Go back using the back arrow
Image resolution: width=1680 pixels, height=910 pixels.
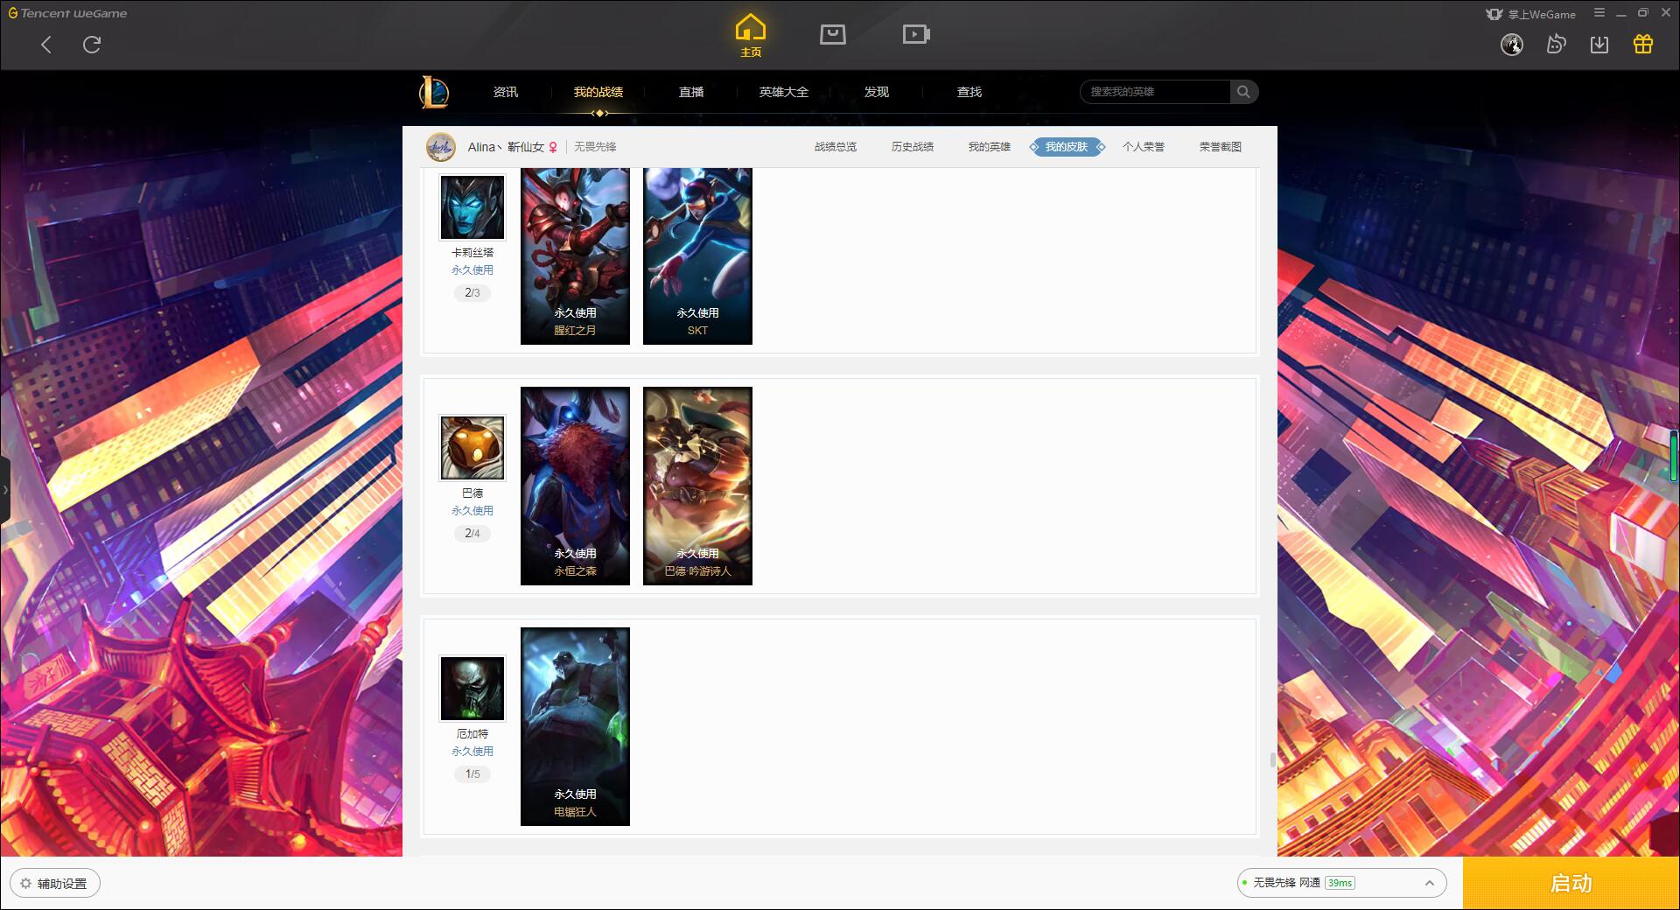(x=46, y=45)
